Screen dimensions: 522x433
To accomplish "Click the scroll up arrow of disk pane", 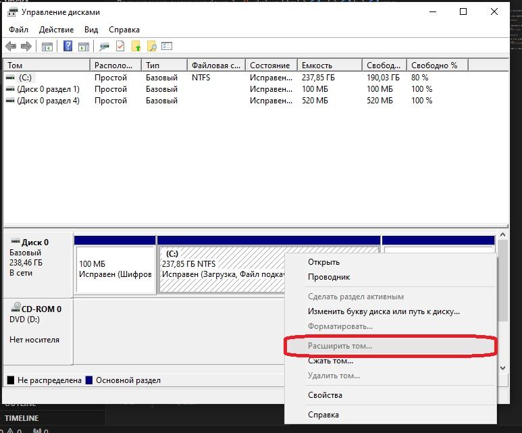I will point(502,235).
